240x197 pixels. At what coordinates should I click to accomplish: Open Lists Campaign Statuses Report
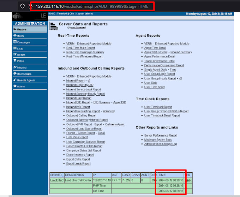tap(86, 142)
